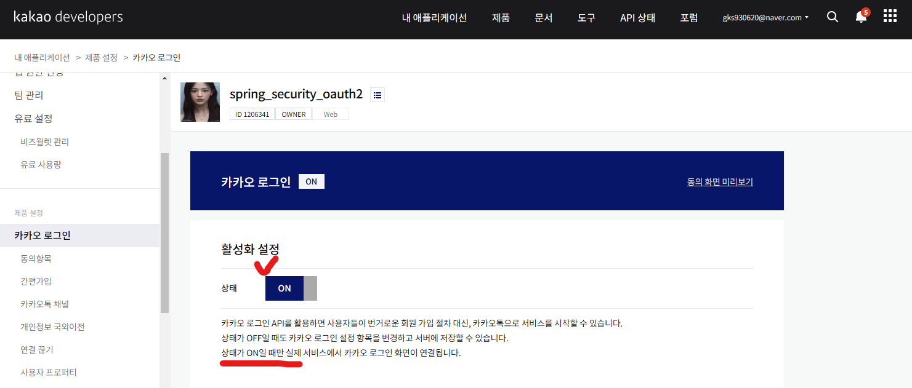Click the app list icon beside spring_security_oauth2

[x=377, y=95]
